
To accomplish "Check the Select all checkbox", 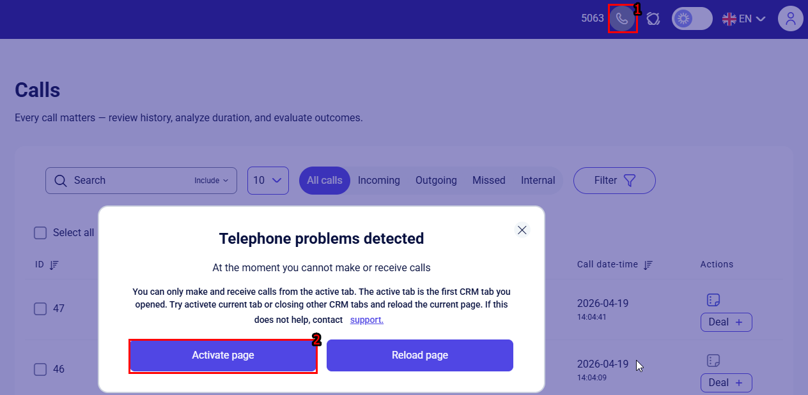I will (x=40, y=233).
